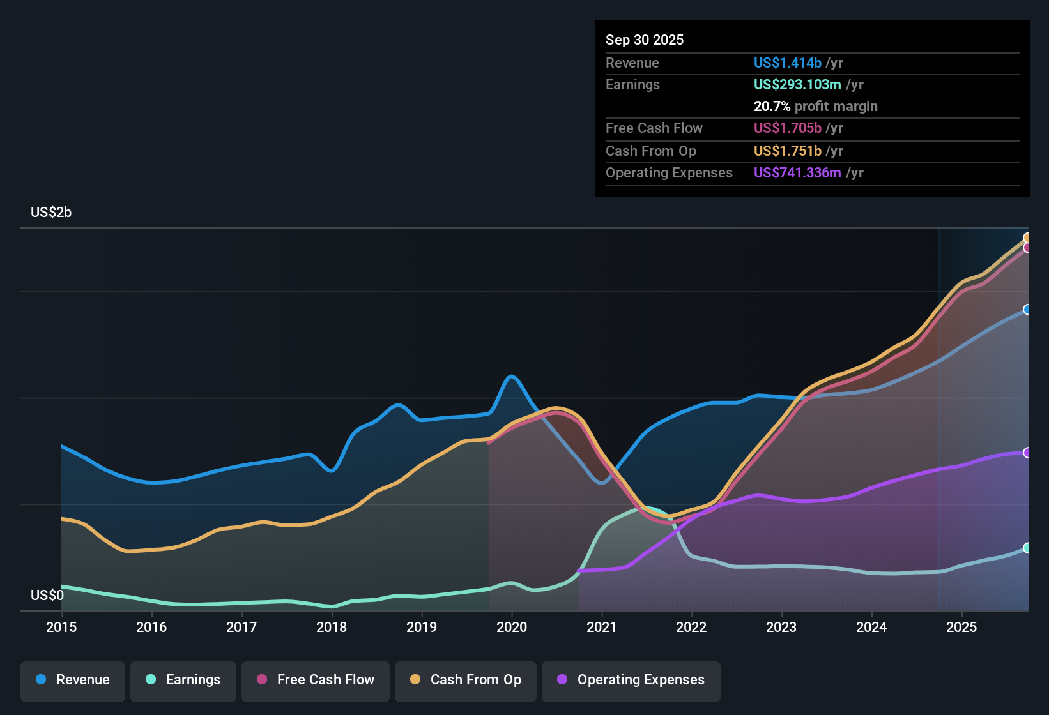Screen dimensions: 1049x715
Task: Click the blue Revenue legend dot
Action: (41, 679)
